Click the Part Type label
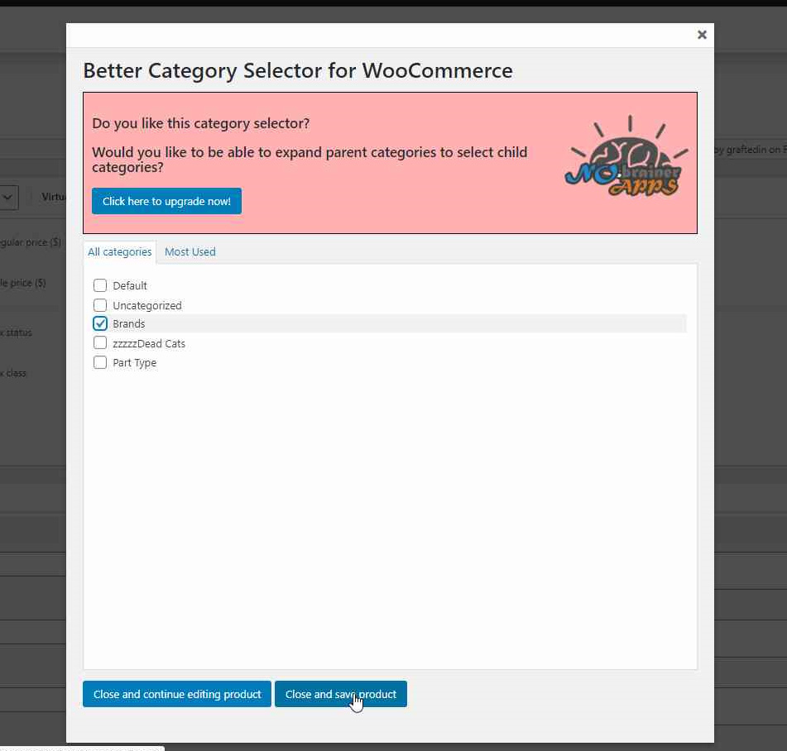The height and width of the screenshot is (751, 787). [x=135, y=363]
